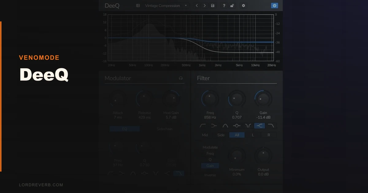Click the 1kHz label on the frequency axis
This screenshot has width=368, height=193.
(202, 65)
